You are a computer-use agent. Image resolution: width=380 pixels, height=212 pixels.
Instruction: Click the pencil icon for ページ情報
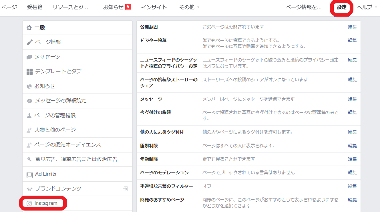[x=30, y=42]
